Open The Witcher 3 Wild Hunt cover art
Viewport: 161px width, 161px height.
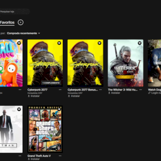click(126, 63)
